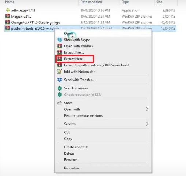Sort by the Name column header
This screenshot has width=186, height=176.
10,2
